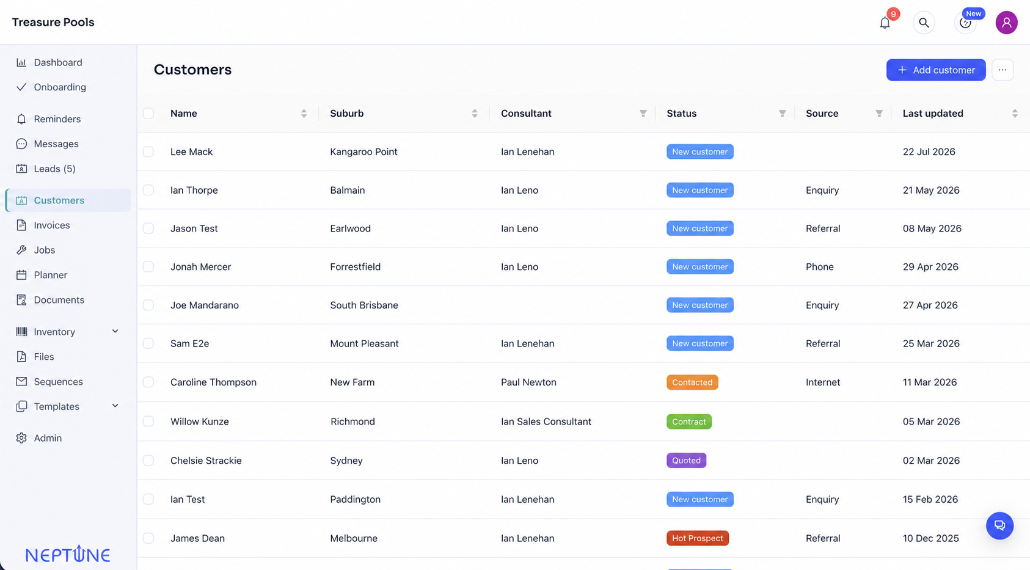Click the Files icon in sidebar
This screenshot has height=570, width=1030.
(x=21, y=357)
